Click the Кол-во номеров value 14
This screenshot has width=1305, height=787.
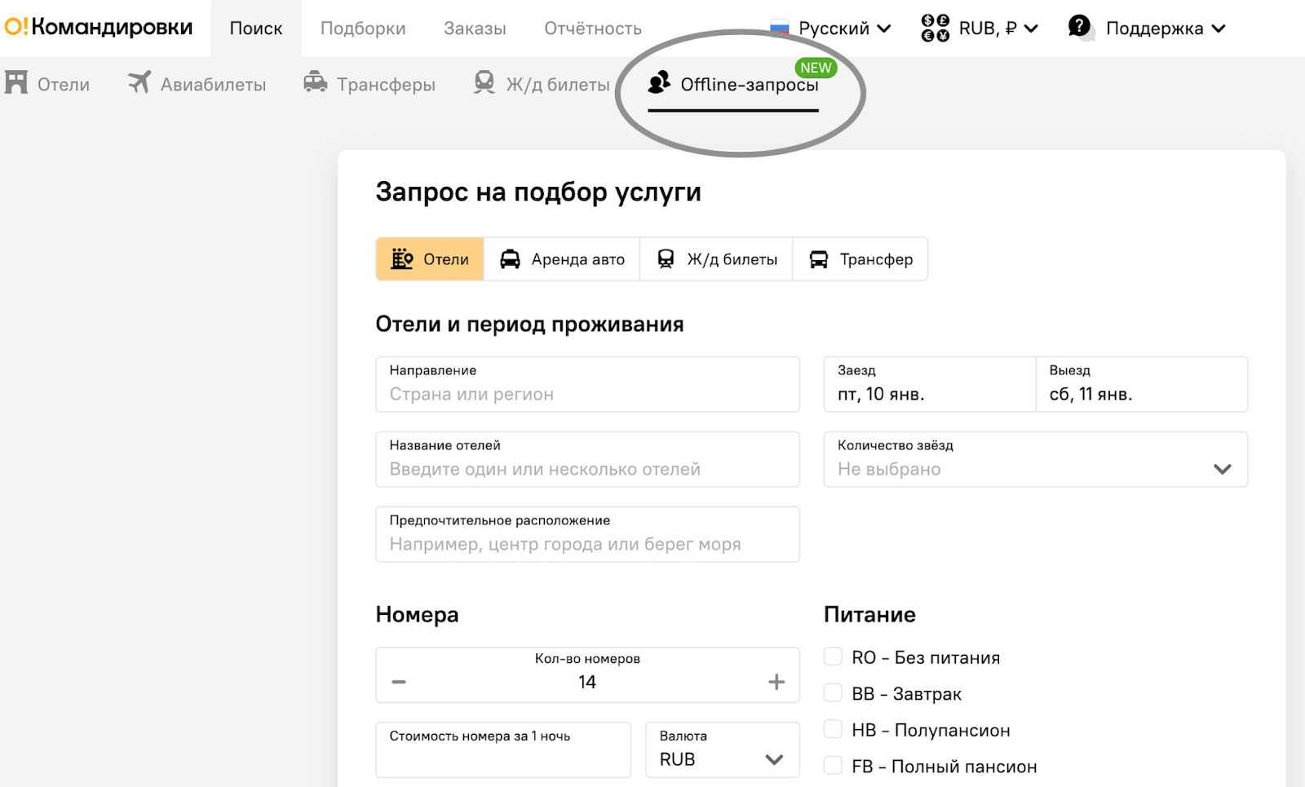click(x=587, y=683)
